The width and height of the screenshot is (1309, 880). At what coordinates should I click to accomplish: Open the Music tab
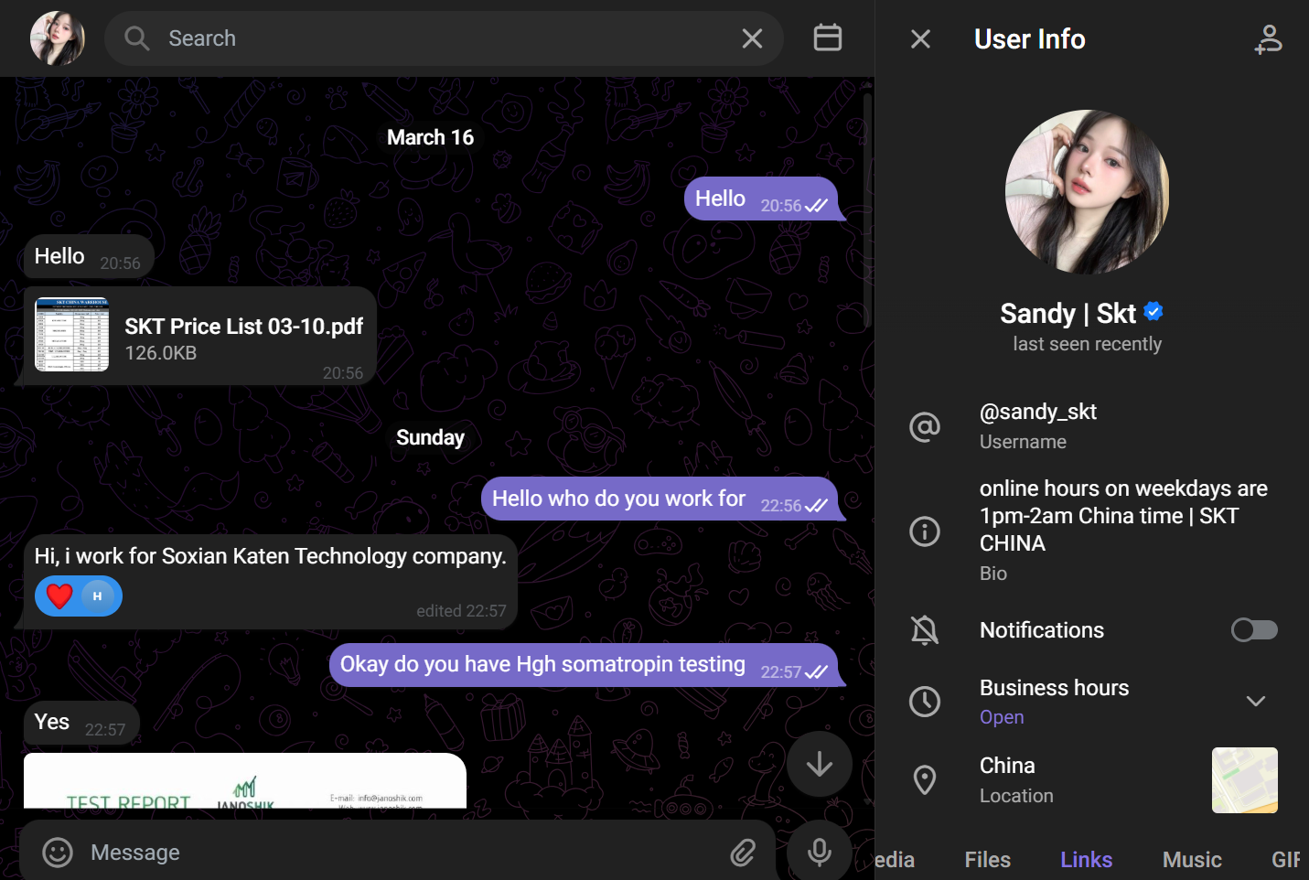pos(1191,860)
